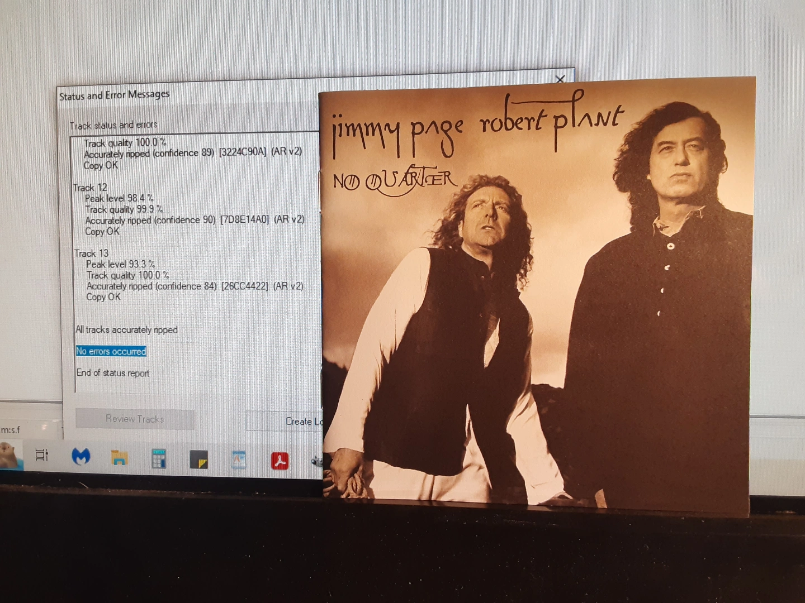Open Sticky Notes from the taskbar

click(x=198, y=459)
